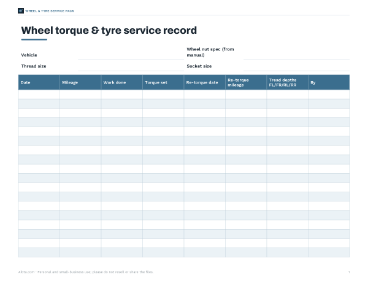This screenshot has width=368, height=285.
Task: Click the 'Mileage' column header
Action: coord(80,82)
